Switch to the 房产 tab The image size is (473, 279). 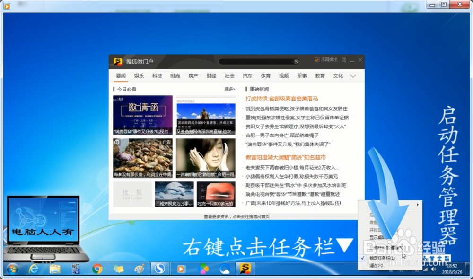(x=193, y=76)
